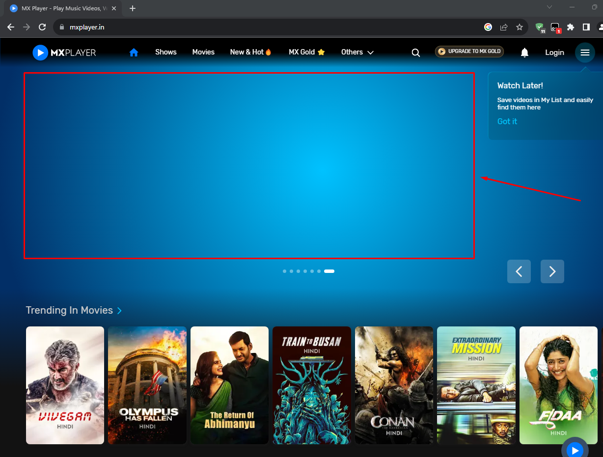Click Upgrade to MX Gold button
The height and width of the screenshot is (457, 603).
click(469, 52)
